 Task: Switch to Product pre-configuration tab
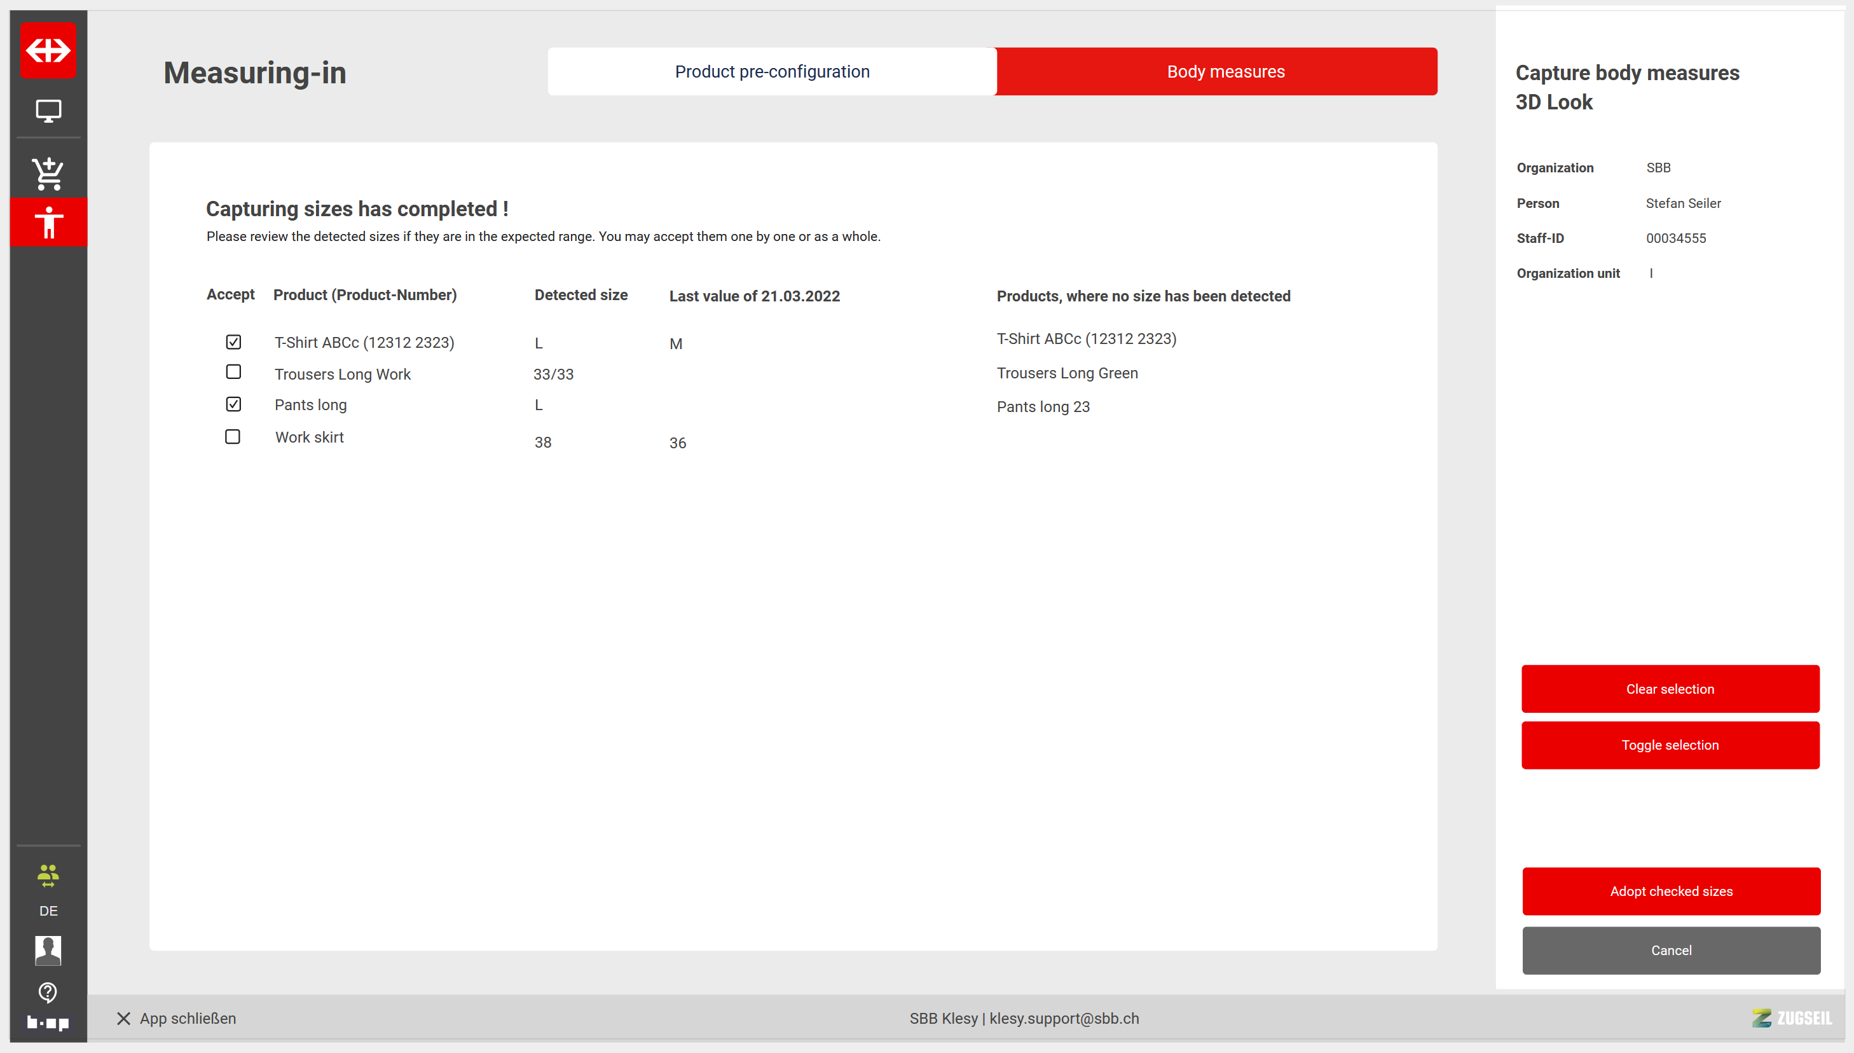tap(771, 72)
